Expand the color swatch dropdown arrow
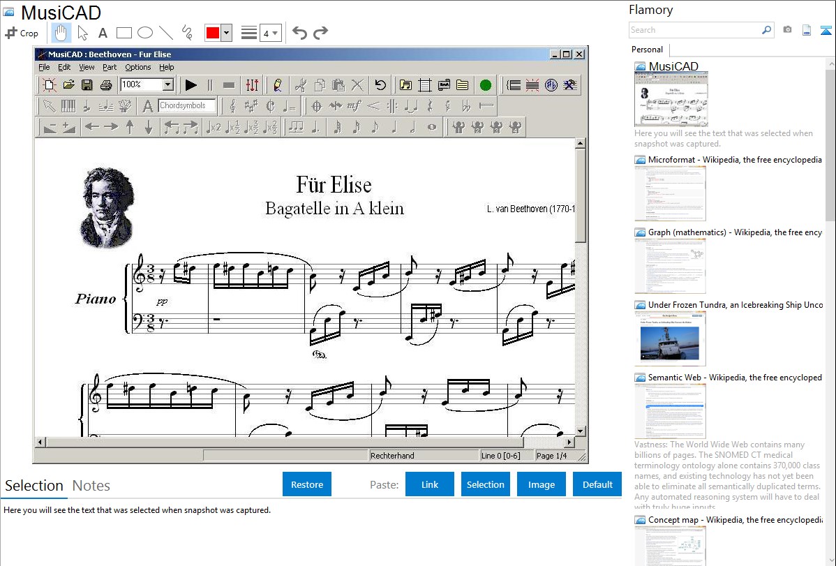 point(227,33)
